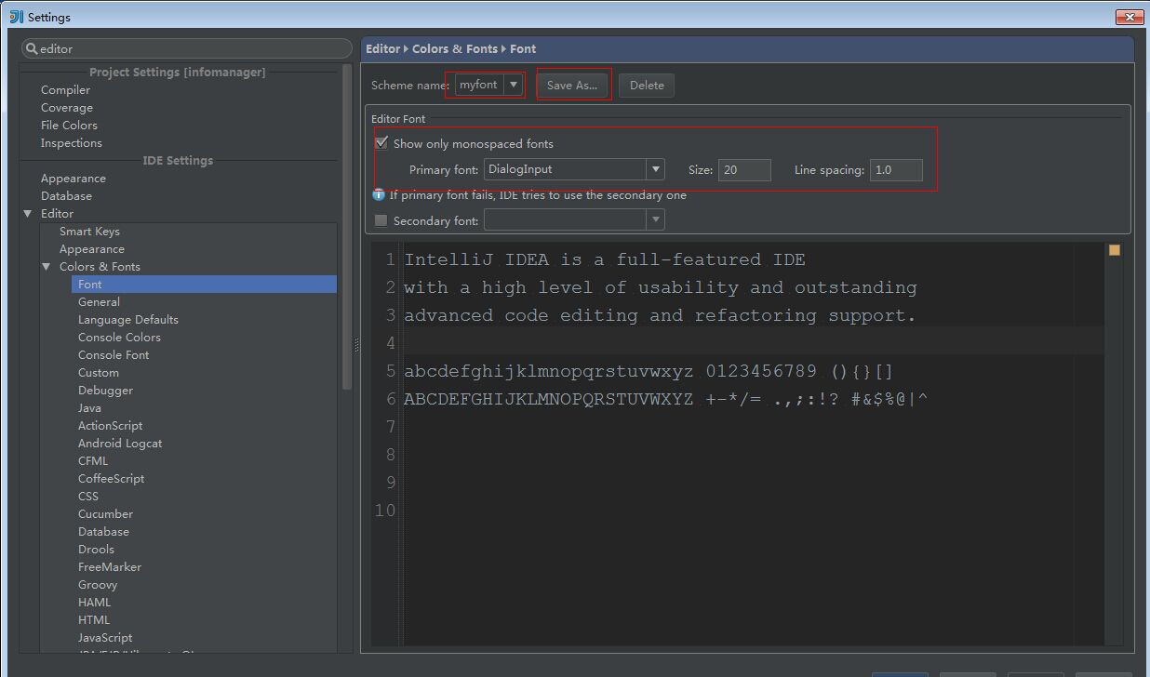Click preview line starting 'advanced code editing'
Image resolution: width=1150 pixels, height=677 pixels.
661,315
